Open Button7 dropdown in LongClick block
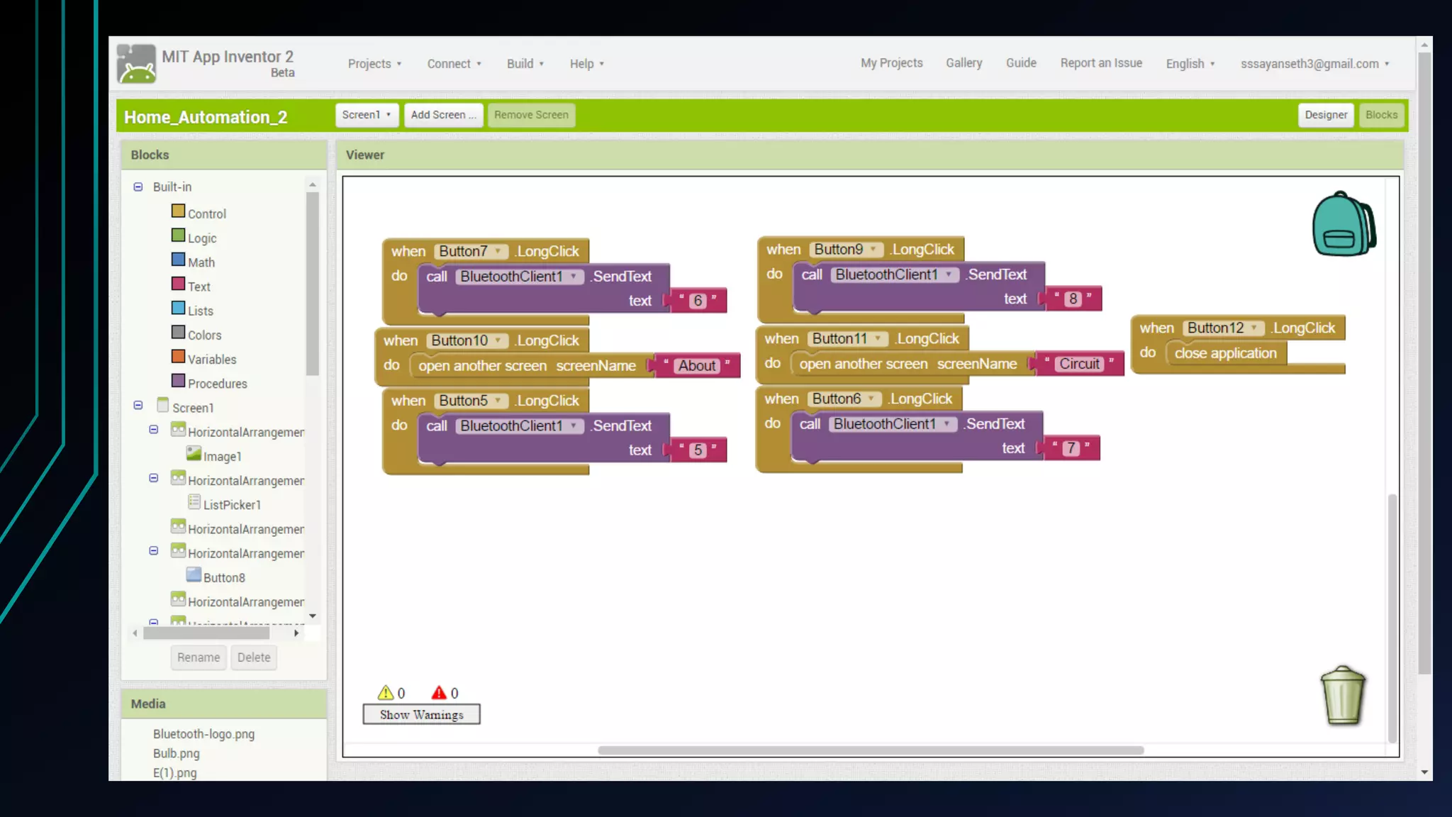The width and height of the screenshot is (1452, 817). [498, 251]
